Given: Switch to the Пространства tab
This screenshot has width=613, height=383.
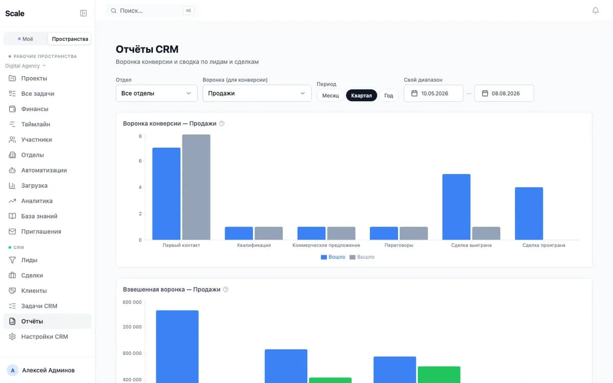Looking at the screenshot, I should [70, 39].
